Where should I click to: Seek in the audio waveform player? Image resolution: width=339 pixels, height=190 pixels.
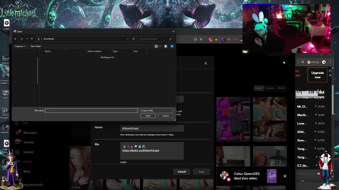pyautogui.click(x=310, y=94)
